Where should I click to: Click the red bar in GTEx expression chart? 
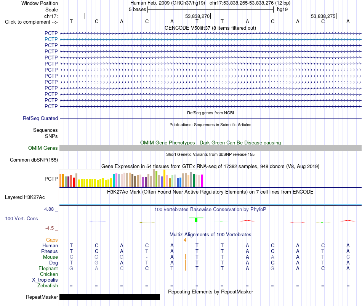click(74, 182)
